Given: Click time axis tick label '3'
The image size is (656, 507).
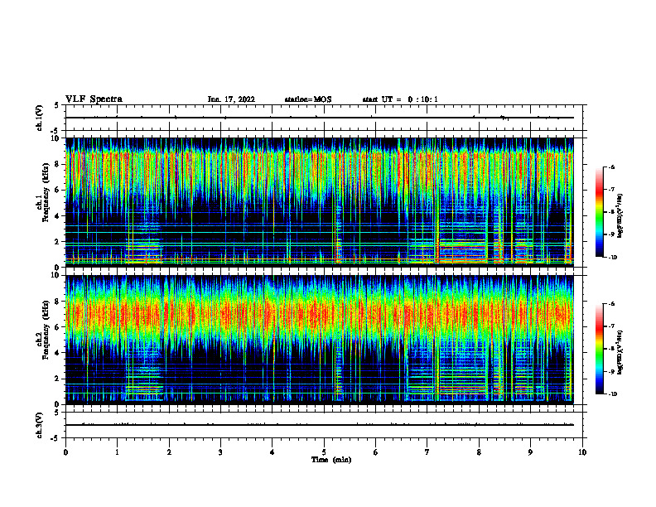Looking at the screenshot, I should [220, 452].
